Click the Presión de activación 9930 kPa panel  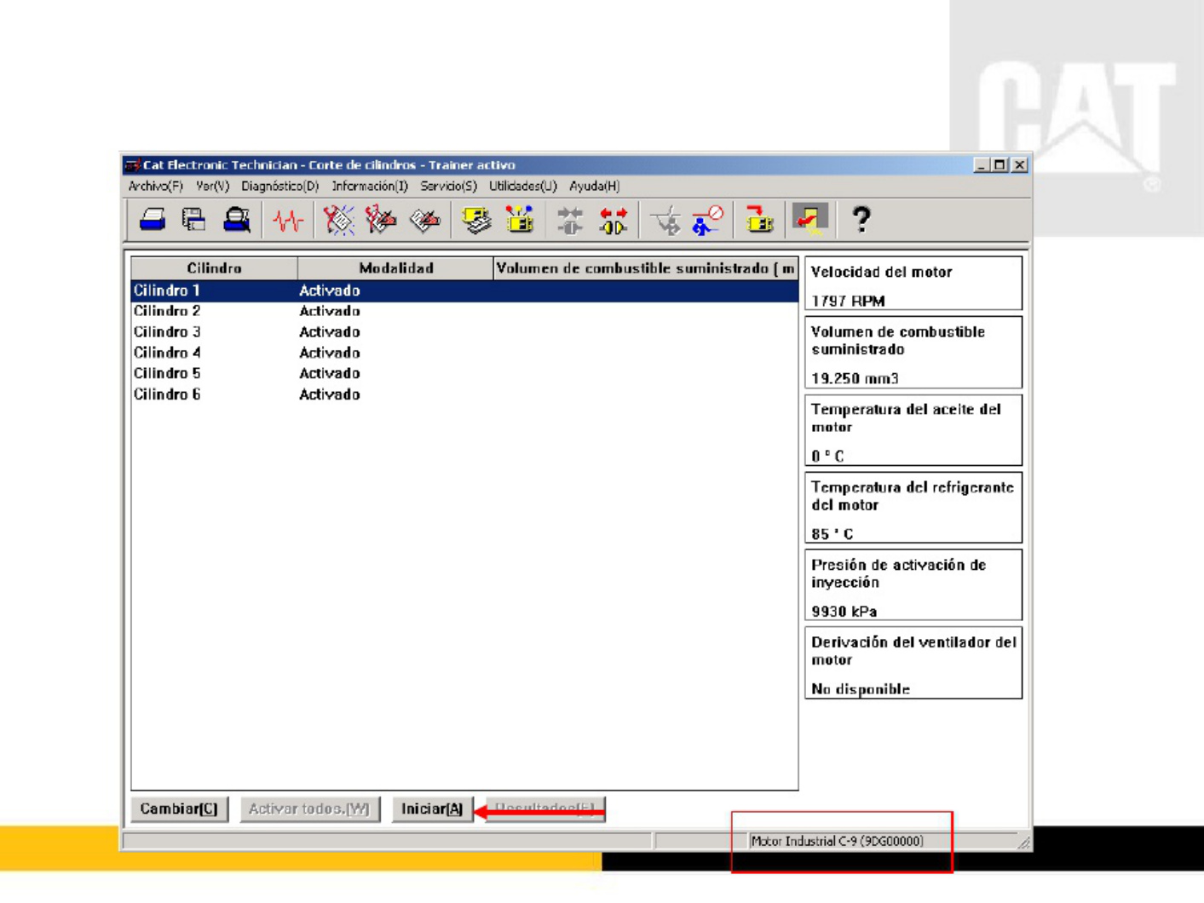[913, 585]
